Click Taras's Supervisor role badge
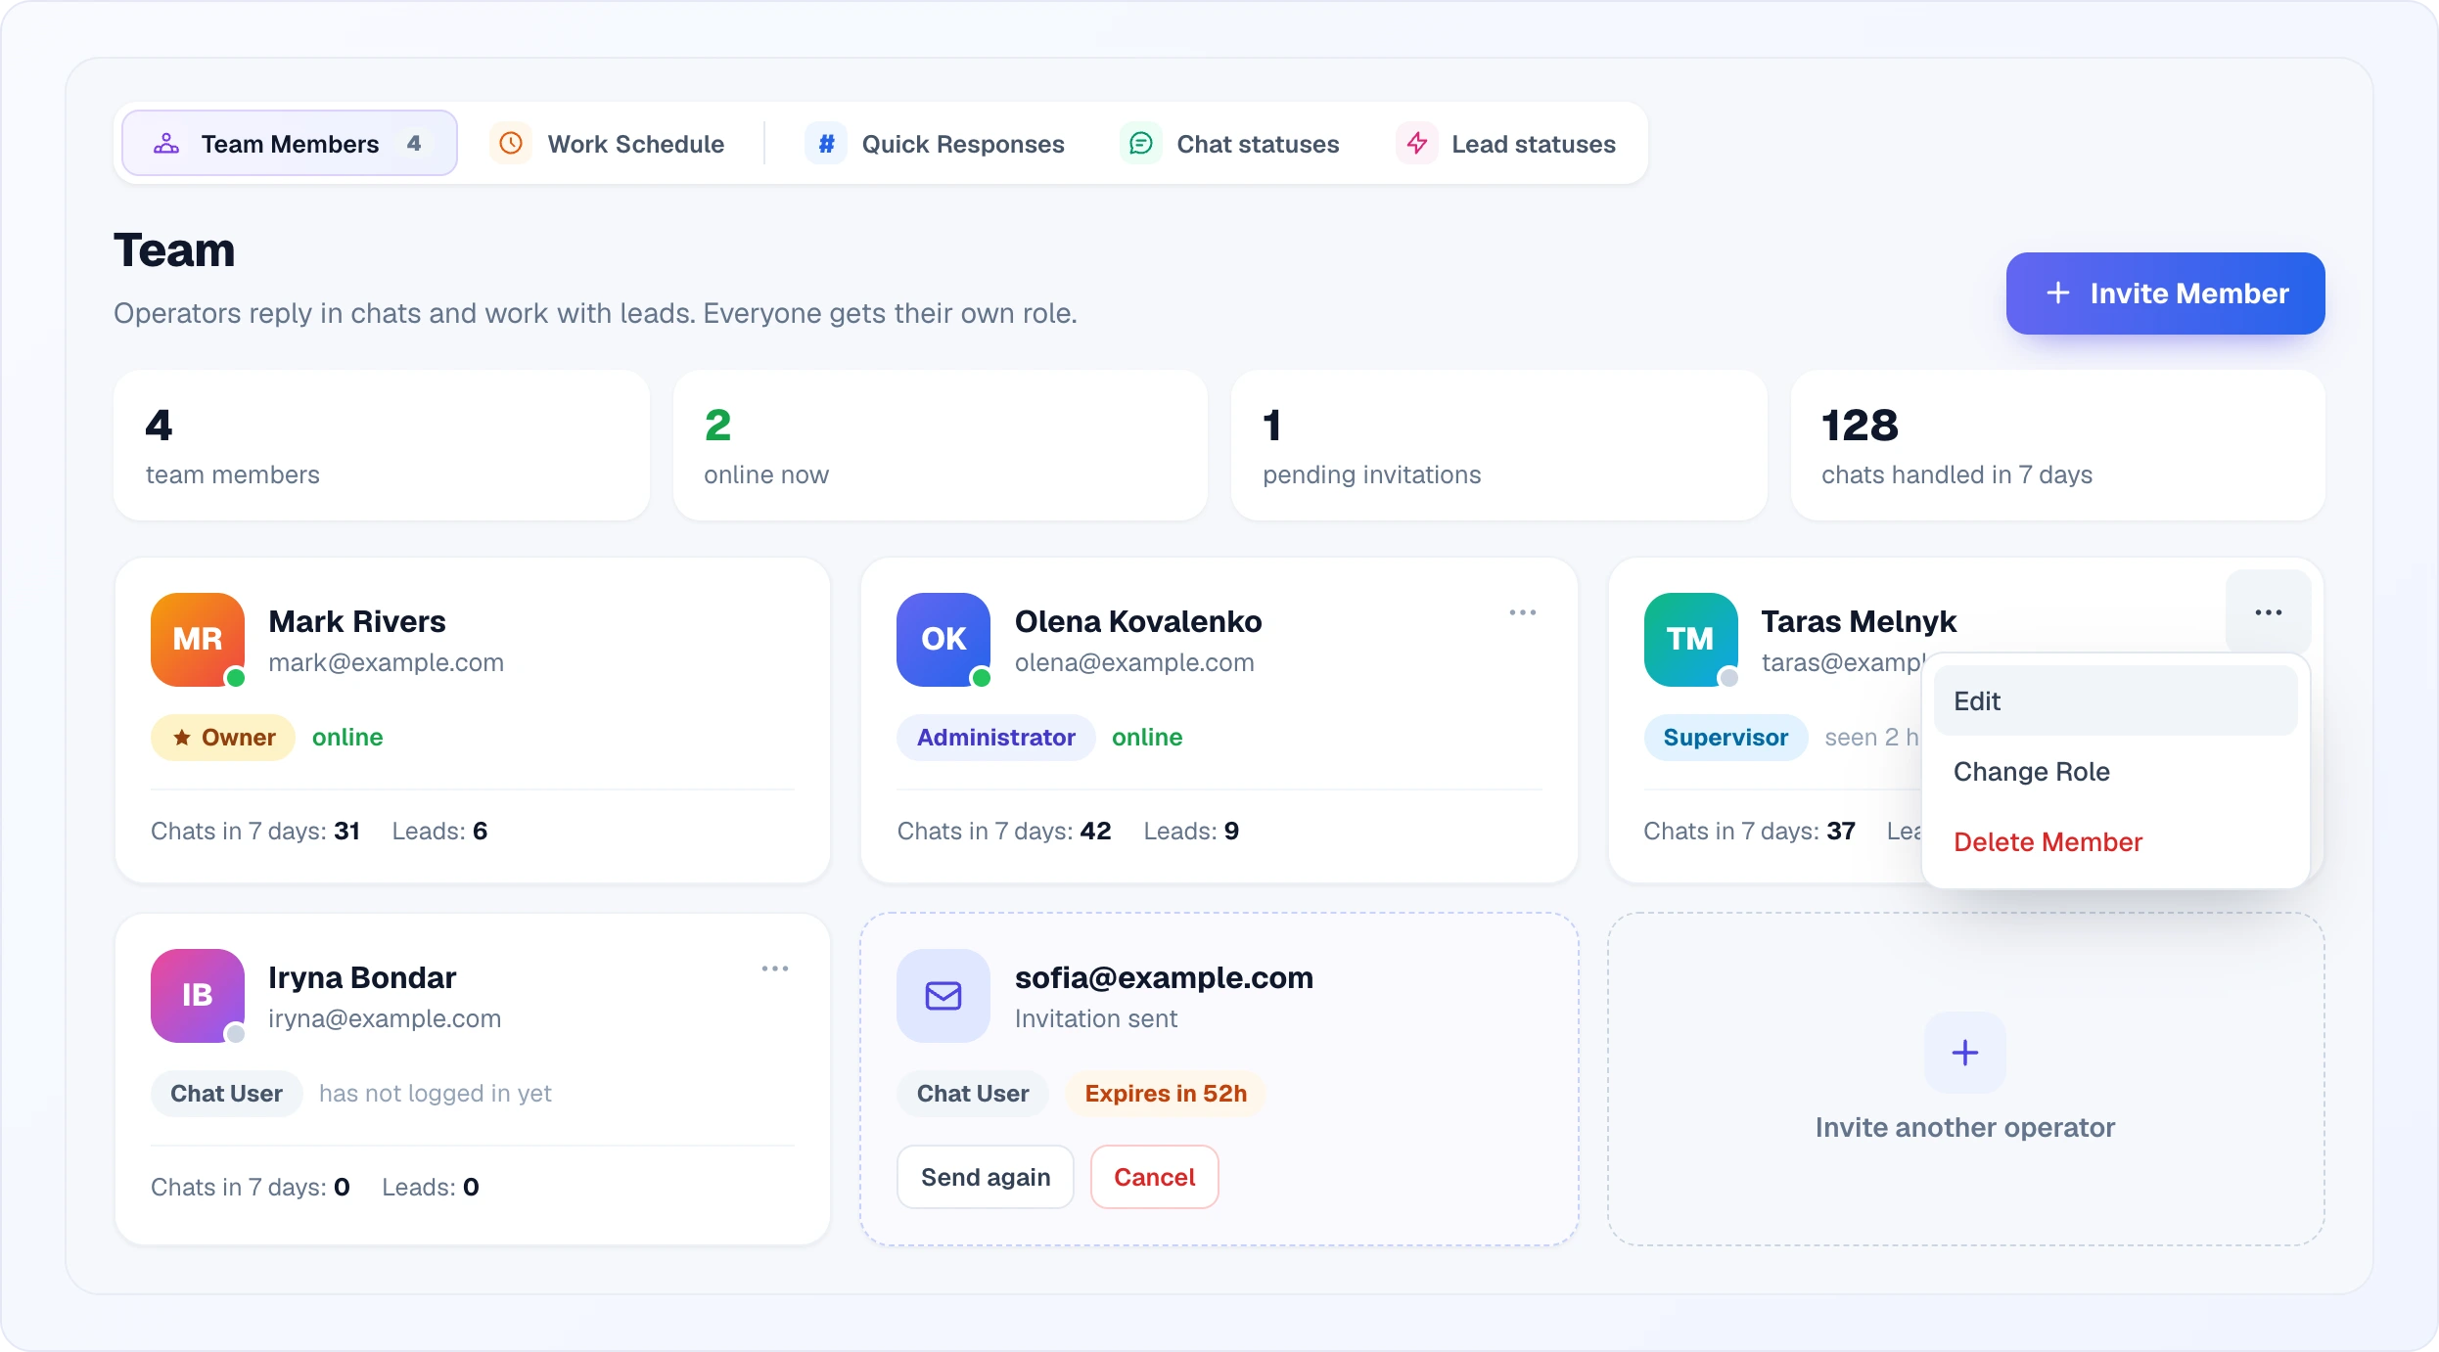2439x1352 pixels. point(1726,738)
